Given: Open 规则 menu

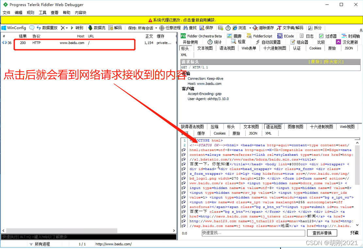Looking at the screenshot, I should click(x=31, y=12).
